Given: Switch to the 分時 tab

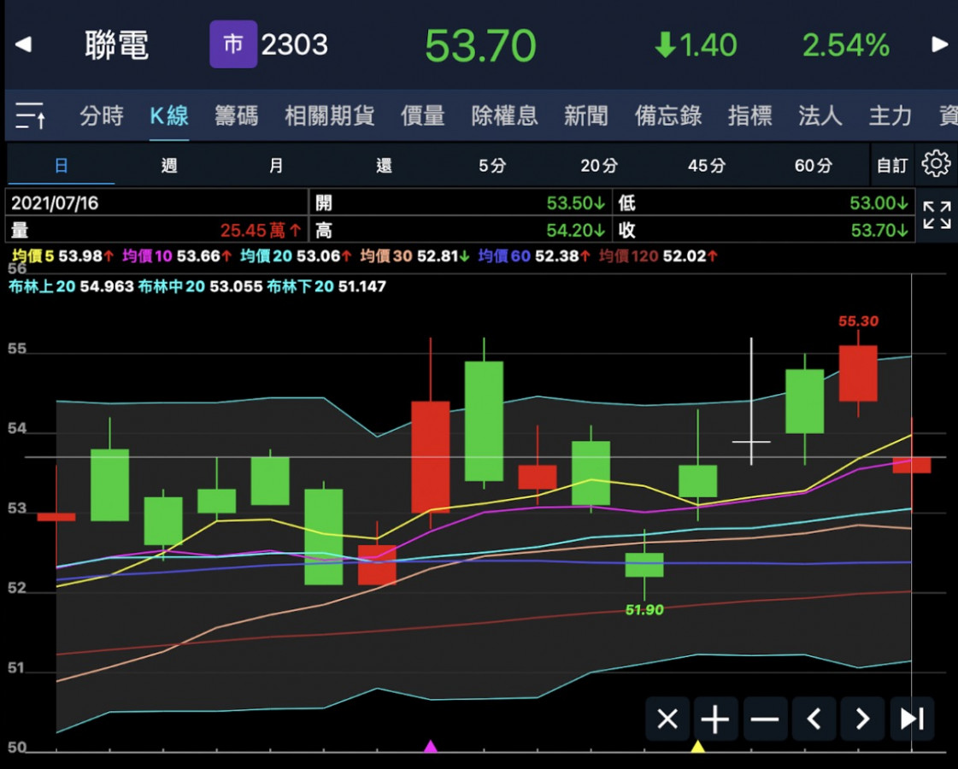Looking at the screenshot, I should tap(101, 115).
